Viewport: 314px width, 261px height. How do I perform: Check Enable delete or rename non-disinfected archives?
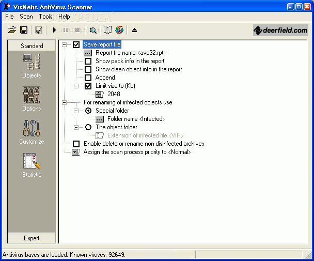[x=76, y=144]
